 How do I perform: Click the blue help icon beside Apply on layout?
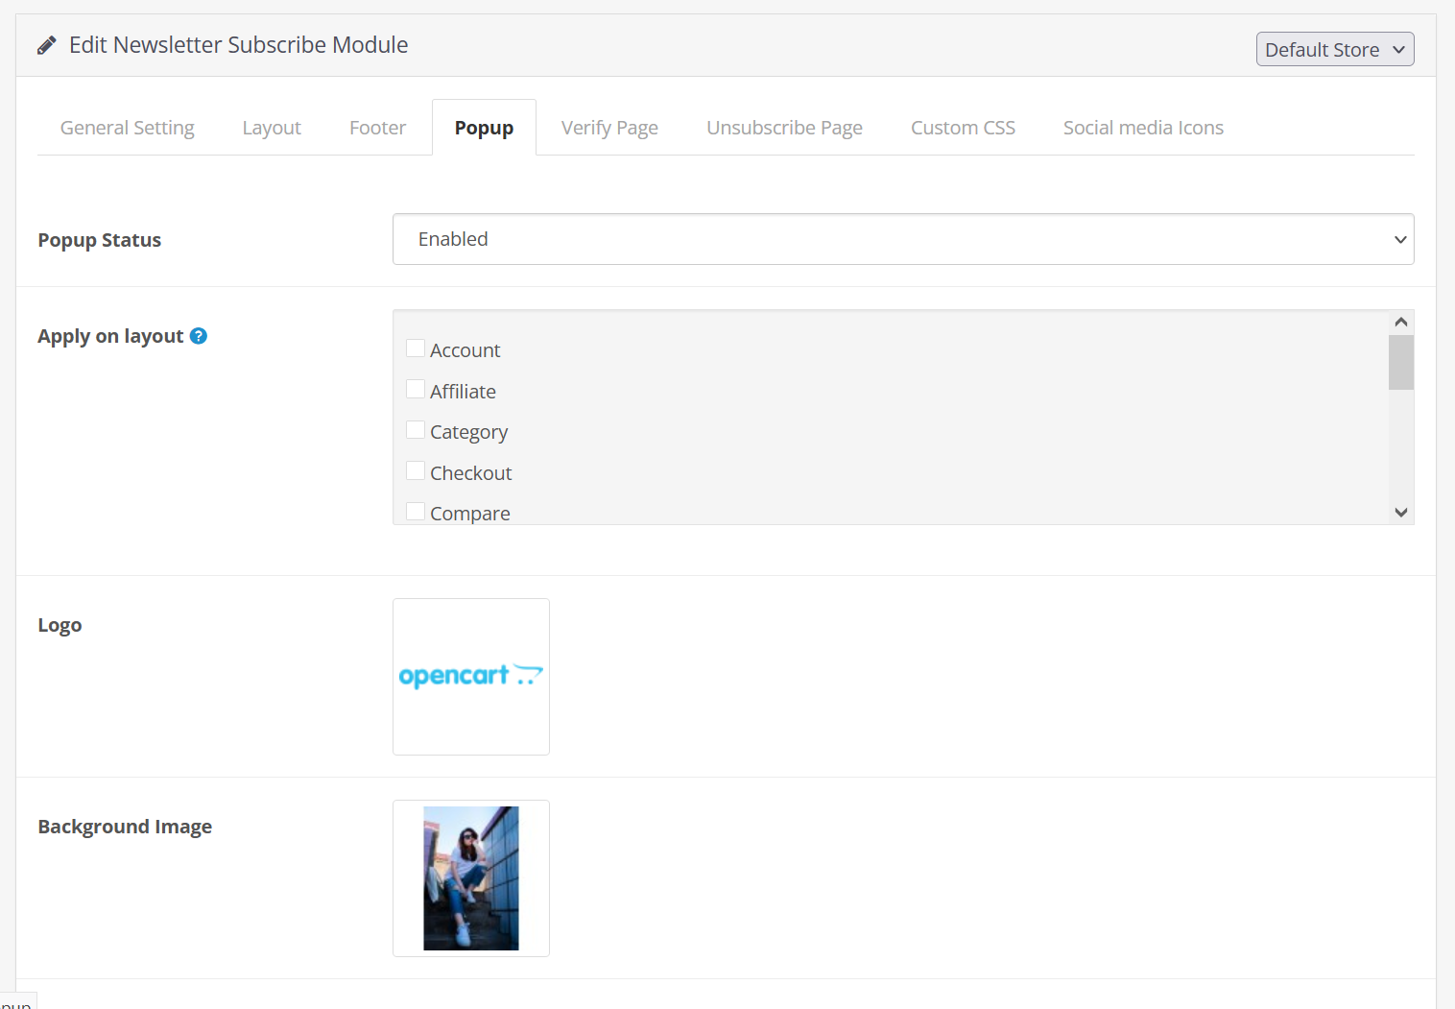click(199, 336)
